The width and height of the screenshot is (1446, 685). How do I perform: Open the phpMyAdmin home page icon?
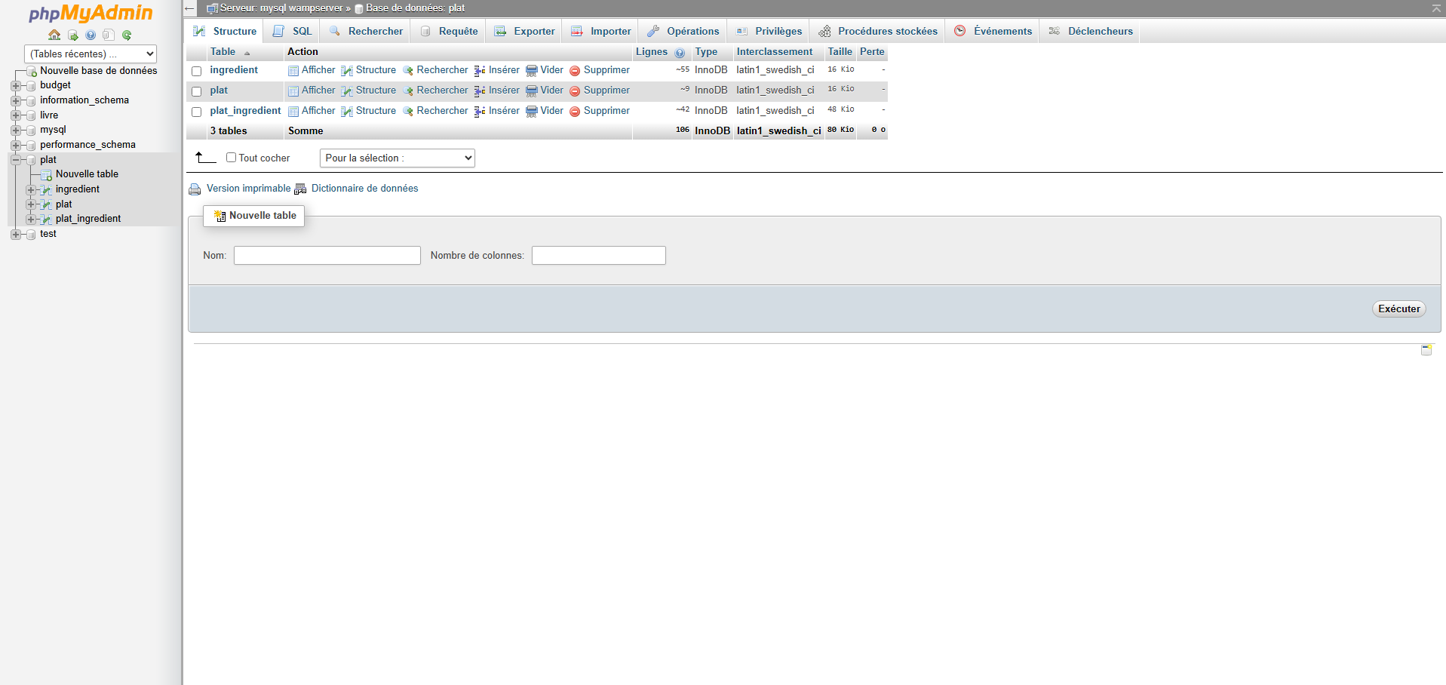(x=54, y=35)
